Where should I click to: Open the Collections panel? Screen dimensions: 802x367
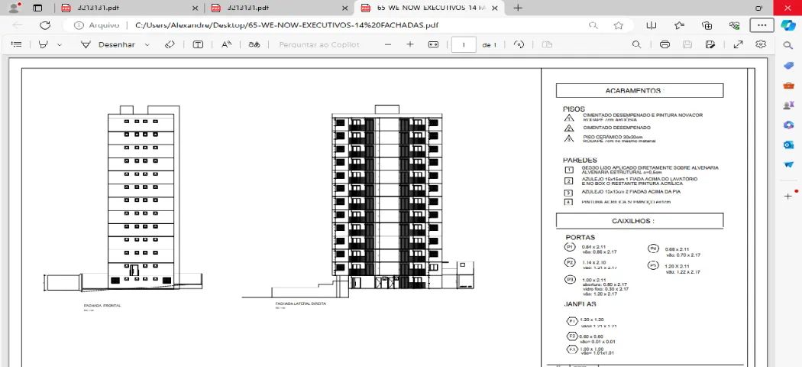[x=707, y=25]
